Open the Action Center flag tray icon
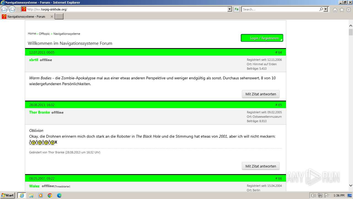Viewport: 353px width, 199px height. coord(327,195)
